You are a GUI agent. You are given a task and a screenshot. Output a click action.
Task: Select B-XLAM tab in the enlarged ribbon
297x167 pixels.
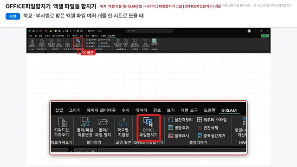point(229,110)
